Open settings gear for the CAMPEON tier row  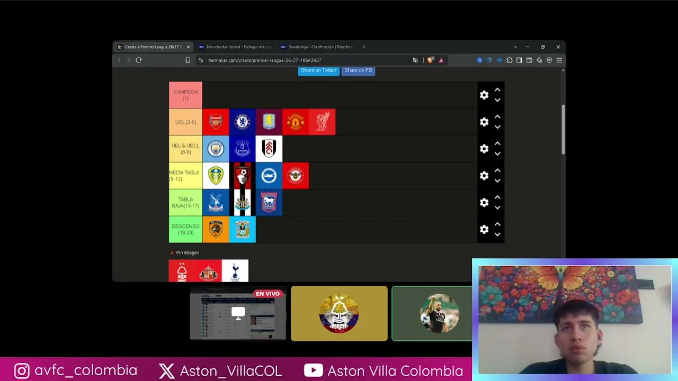(x=484, y=95)
